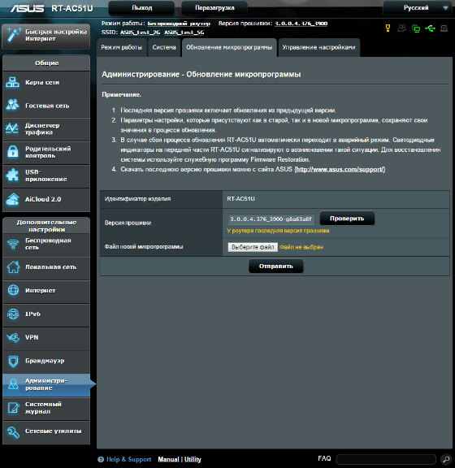Click the RT-AC51U product ID value
The height and width of the screenshot is (468, 455).
[x=241, y=199]
